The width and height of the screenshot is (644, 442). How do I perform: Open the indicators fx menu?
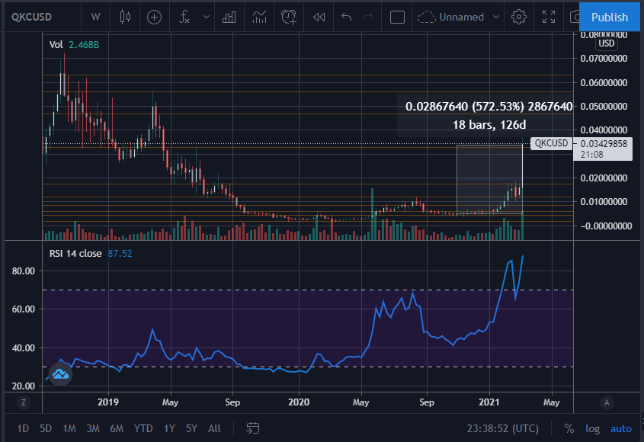coord(184,17)
